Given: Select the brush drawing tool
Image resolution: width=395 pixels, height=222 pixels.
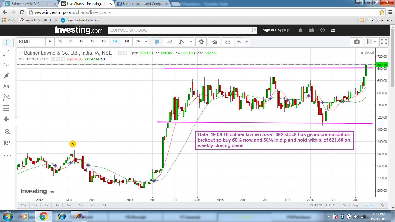Looking at the screenshot, I should (x=6, y=75).
